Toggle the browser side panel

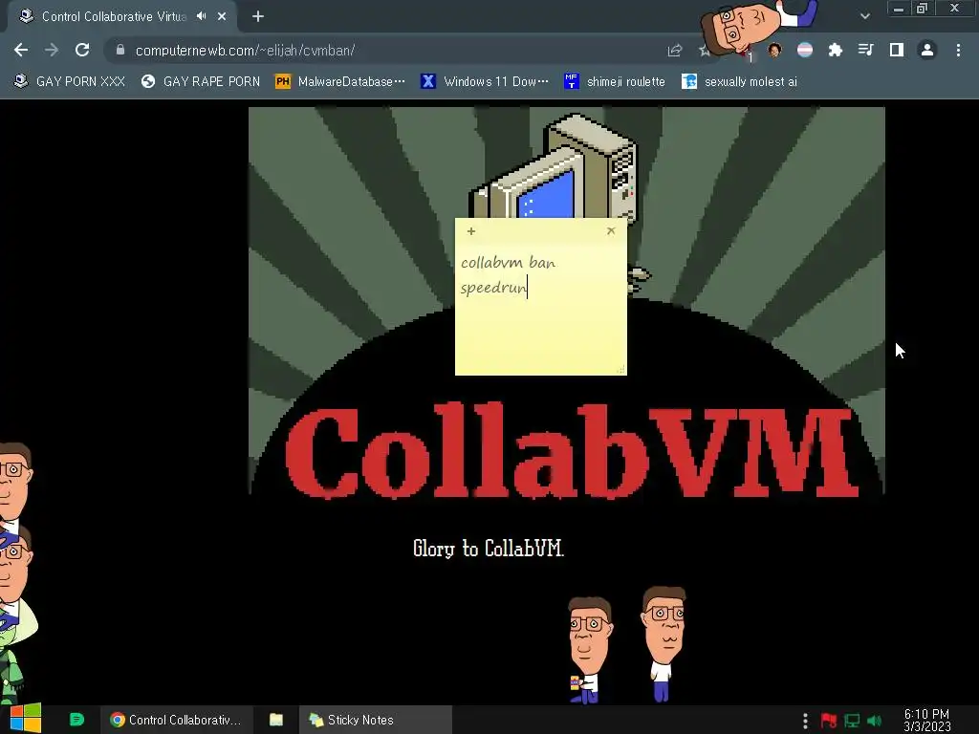[x=897, y=50]
